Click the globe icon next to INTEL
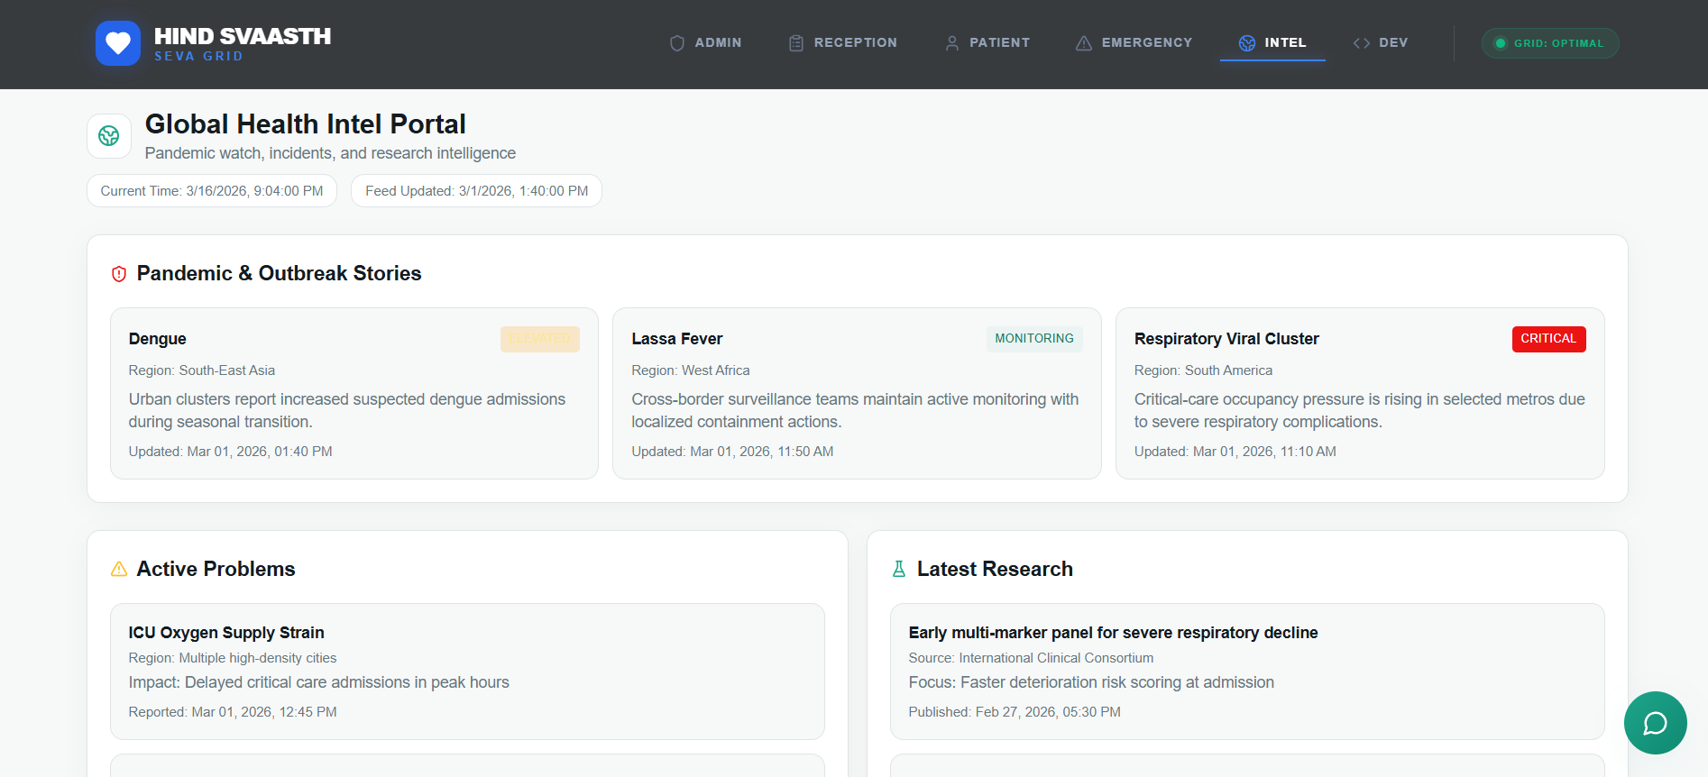Screen dimensions: 1708x777 tap(1247, 43)
